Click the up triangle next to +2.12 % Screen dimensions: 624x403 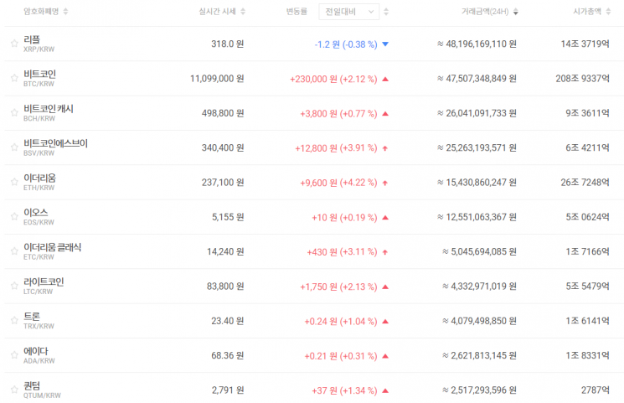385,79
